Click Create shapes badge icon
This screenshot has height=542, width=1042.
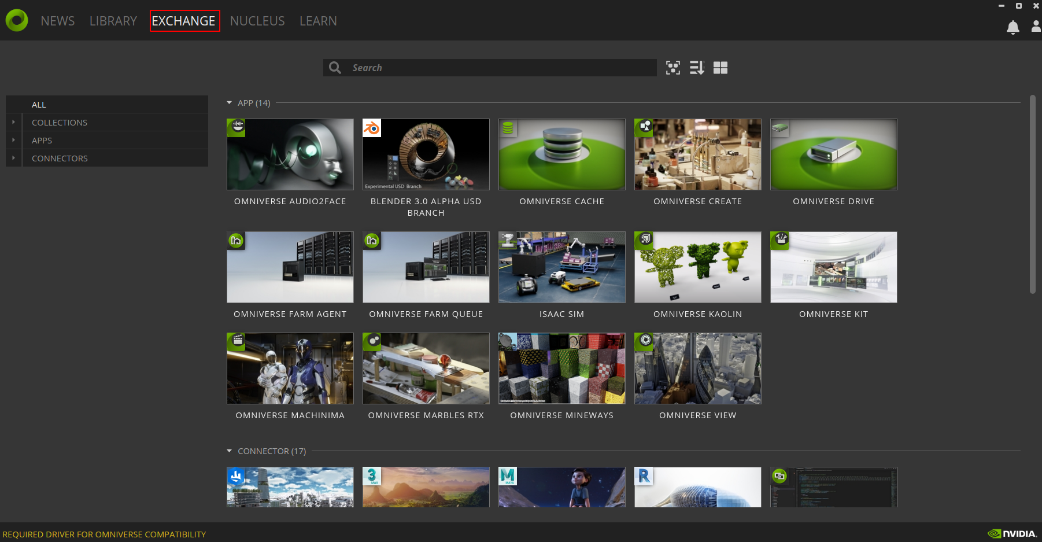[x=644, y=128]
